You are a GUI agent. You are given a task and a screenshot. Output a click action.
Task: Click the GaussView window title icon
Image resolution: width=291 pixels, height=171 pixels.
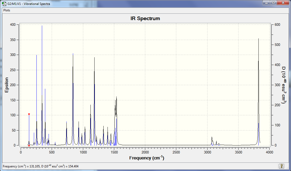pyautogui.click(x=4, y=4)
